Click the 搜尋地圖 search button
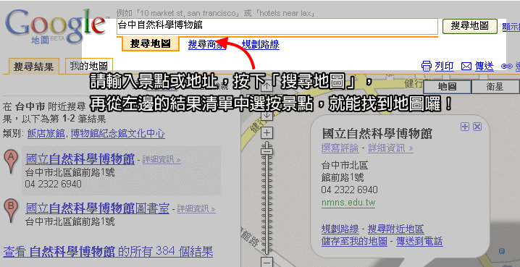This screenshot has width=520, height=267. pyautogui.click(x=470, y=26)
